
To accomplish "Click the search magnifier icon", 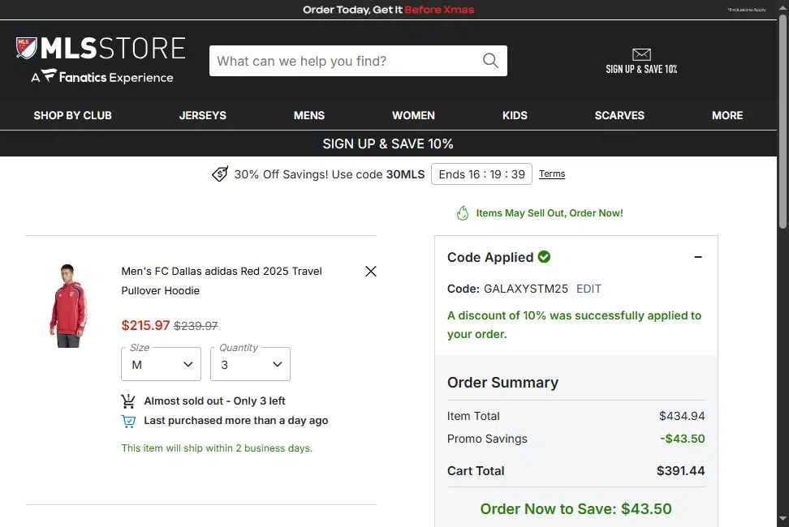I will pos(490,61).
